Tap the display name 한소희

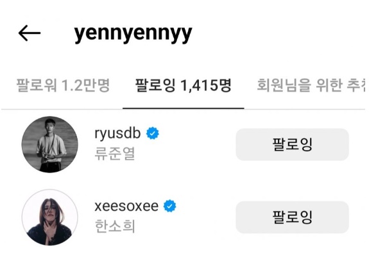(115, 226)
